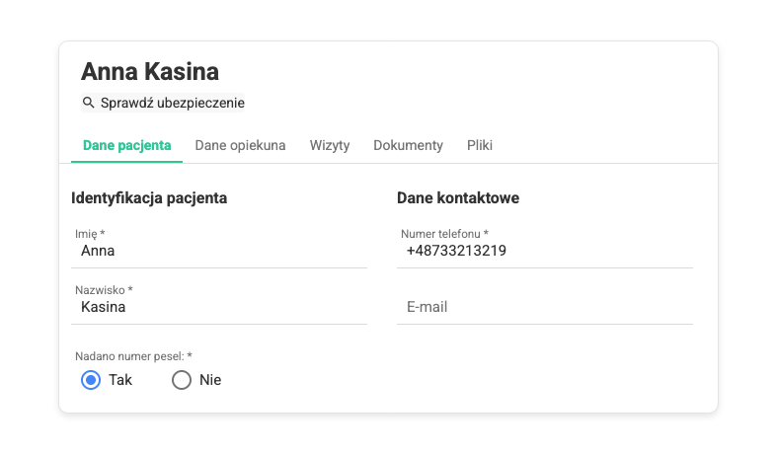Screen dimensions: 777x454
Task: Click the Identyfikacja pacjenta section heading
Action: (x=149, y=197)
